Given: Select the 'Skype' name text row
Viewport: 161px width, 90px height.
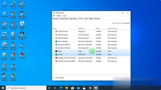Looking at the screenshot, I should (x=60, y=51).
